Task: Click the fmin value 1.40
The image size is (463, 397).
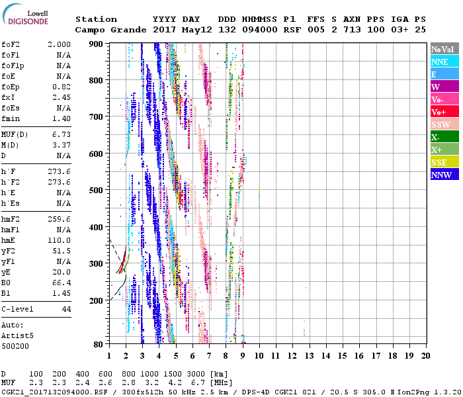Action: click(62, 118)
